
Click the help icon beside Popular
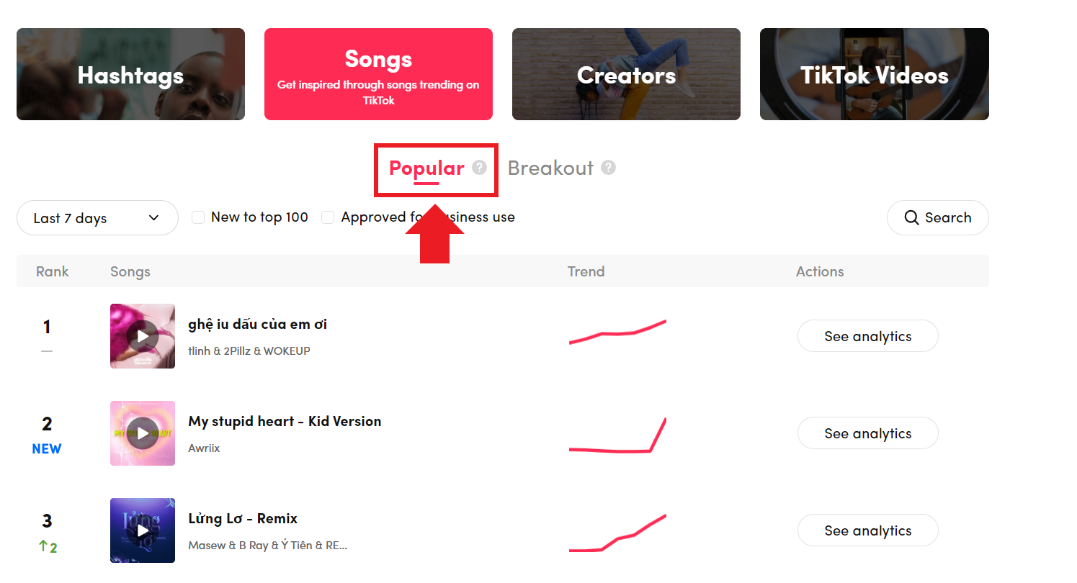pos(479,168)
